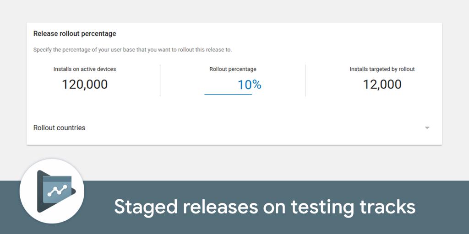Click the Staged releases on testing tracks title
469x234 pixels.
[x=265, y=207]
